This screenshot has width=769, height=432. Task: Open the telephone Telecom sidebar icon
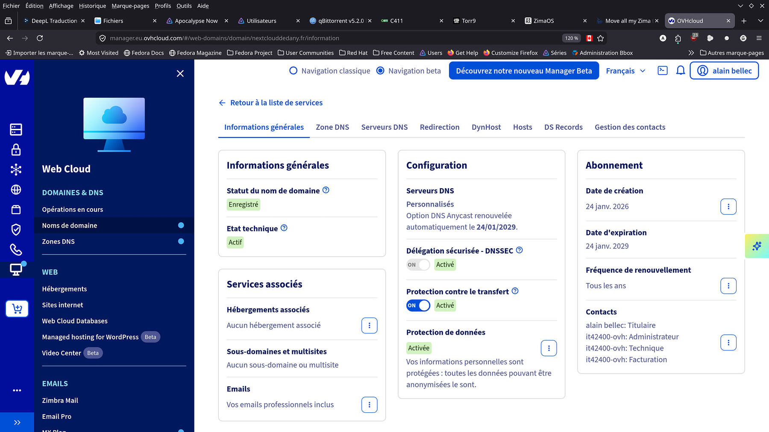[x=16, y=250]
